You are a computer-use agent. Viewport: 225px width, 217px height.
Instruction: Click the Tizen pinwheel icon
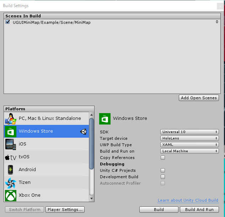tap(10, 183)
